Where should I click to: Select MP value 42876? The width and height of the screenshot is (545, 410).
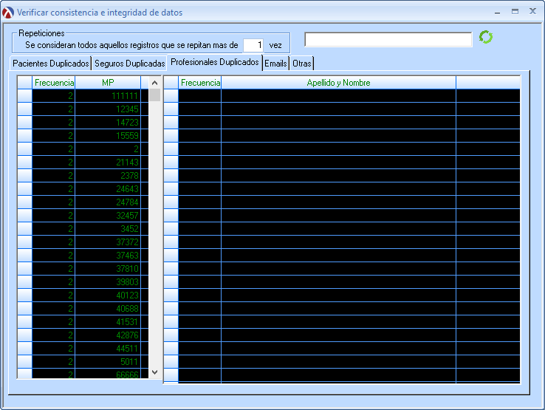pos(108,335)
